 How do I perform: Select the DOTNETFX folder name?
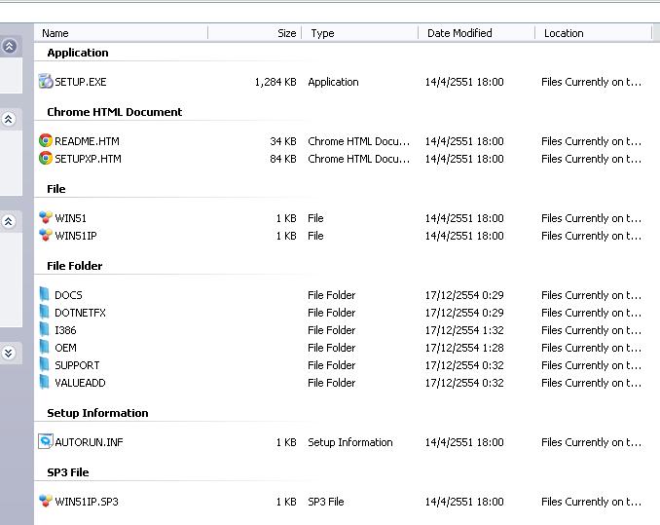(80, 313)
